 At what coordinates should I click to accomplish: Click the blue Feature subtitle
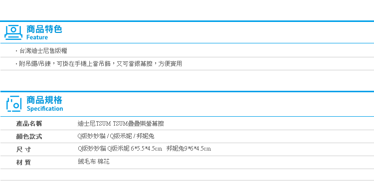tap(37, 37)
